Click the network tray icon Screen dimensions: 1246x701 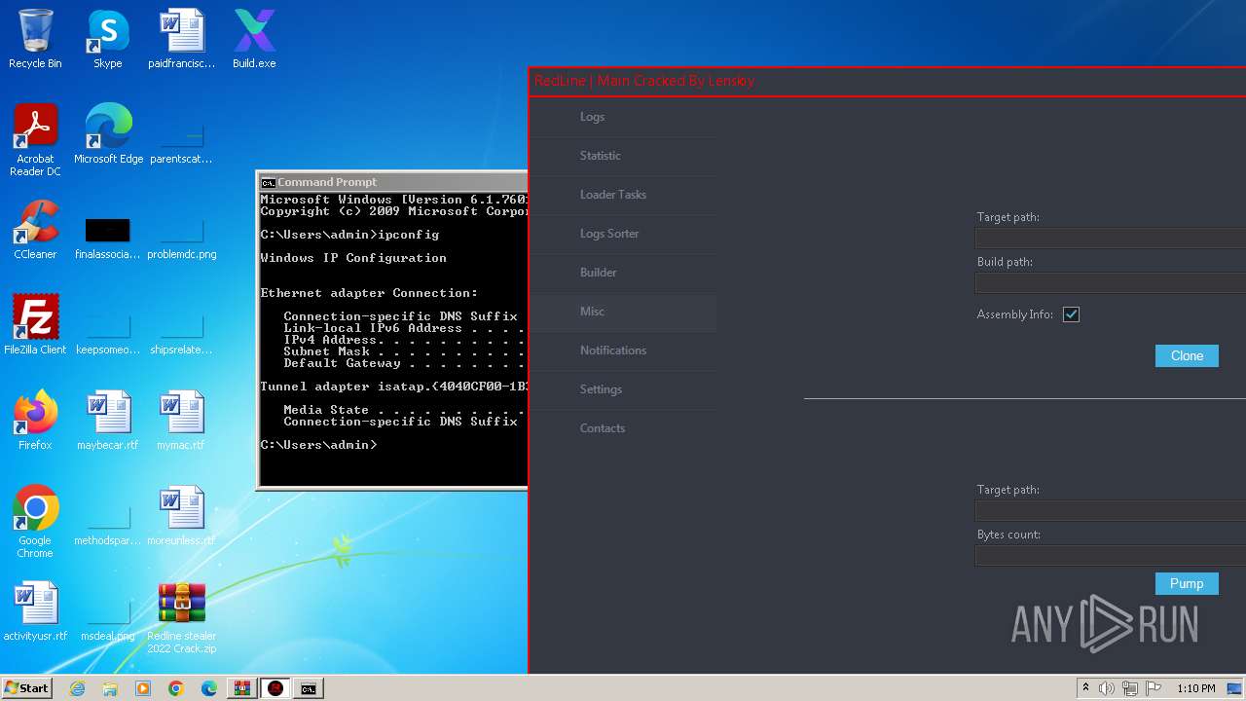(1129, 688)
